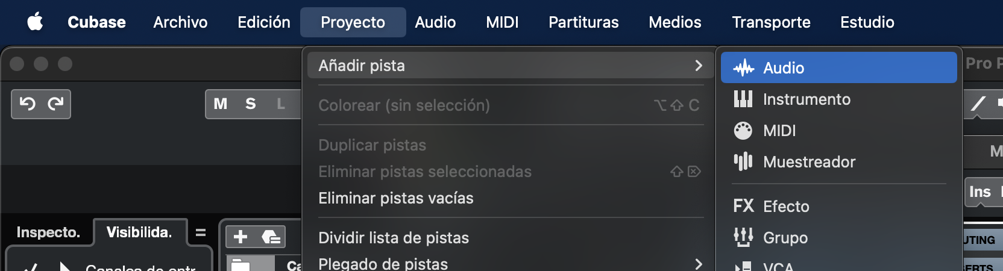Click the FX Efecto track icon
1003x271 pixels.
click(743, 207)
